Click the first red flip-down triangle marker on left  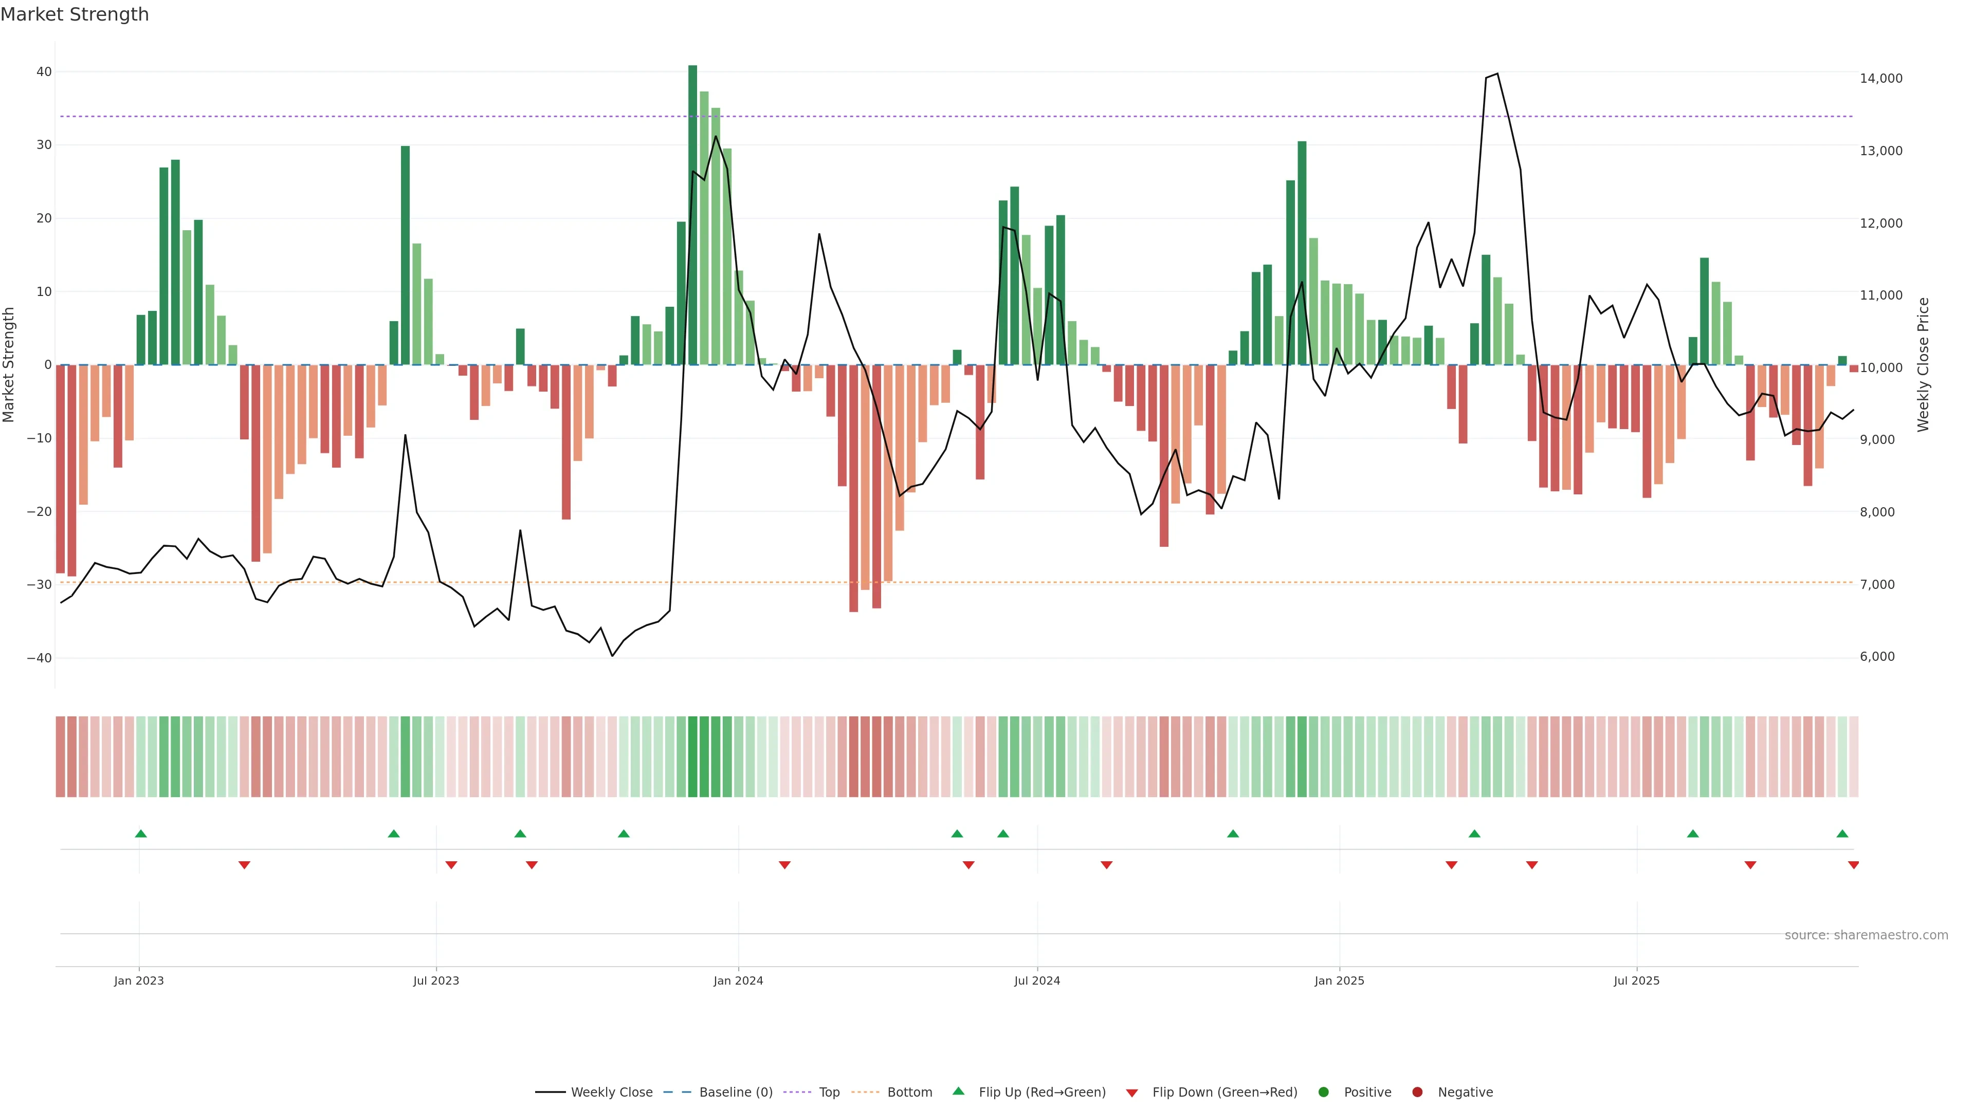coord(245,865)
